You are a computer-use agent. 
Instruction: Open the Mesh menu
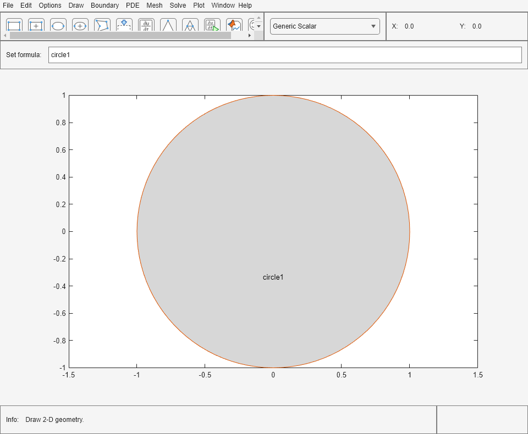pyautogui.click(x=155, y=5)
